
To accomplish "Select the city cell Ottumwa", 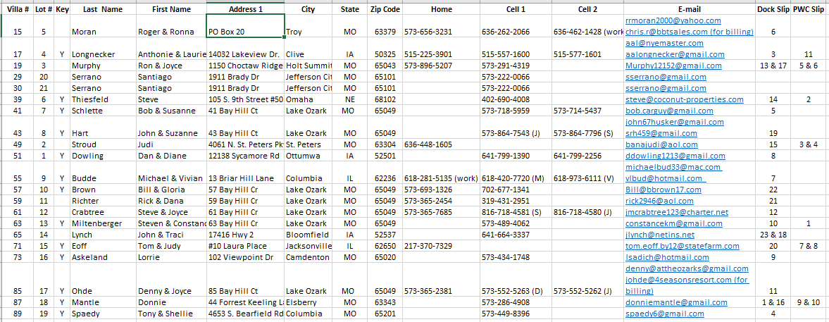I will 308,156.
